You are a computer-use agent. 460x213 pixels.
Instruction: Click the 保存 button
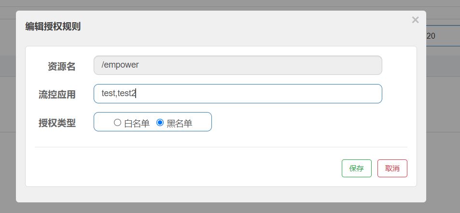tap(356, 168)
